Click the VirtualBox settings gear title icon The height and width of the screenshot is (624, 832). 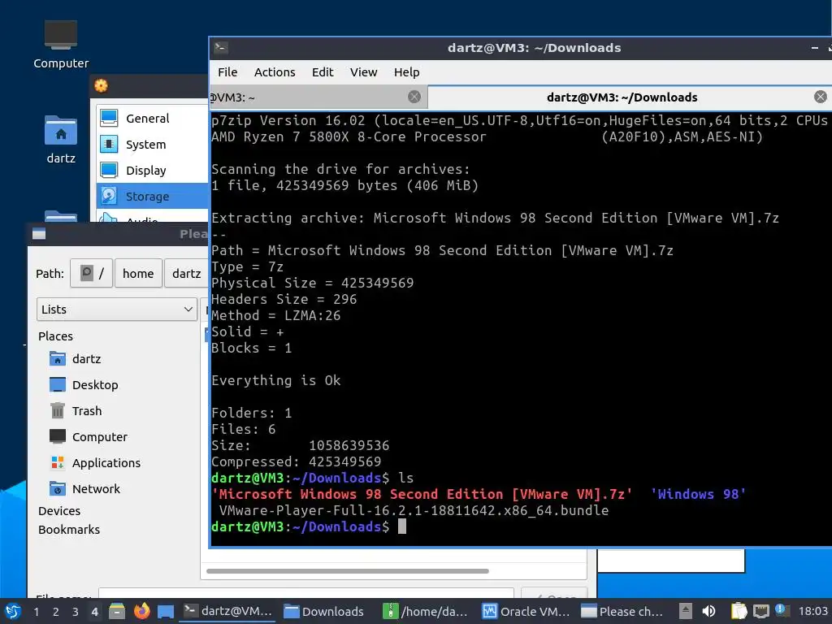coord(101,85)
